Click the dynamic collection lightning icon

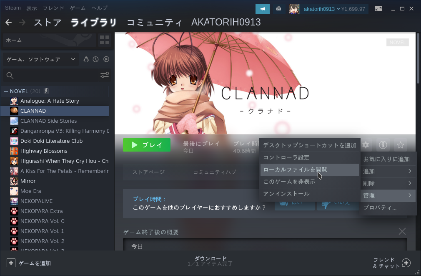tap(46, 91)
